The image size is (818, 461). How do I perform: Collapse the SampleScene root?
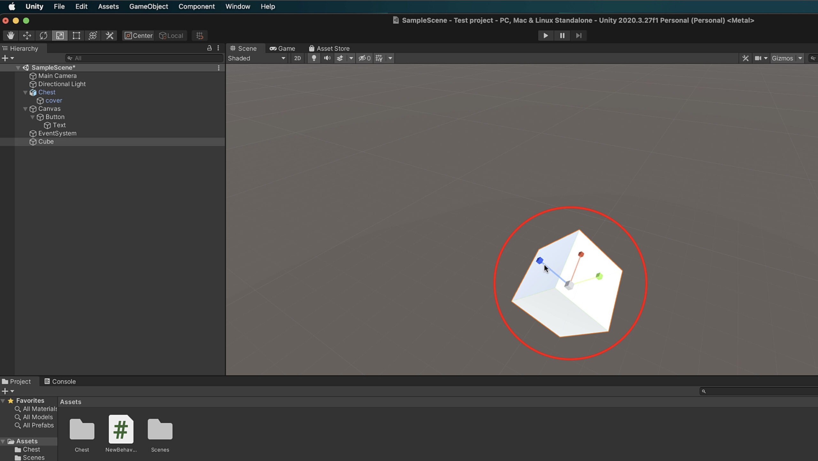tap(18, 68)
